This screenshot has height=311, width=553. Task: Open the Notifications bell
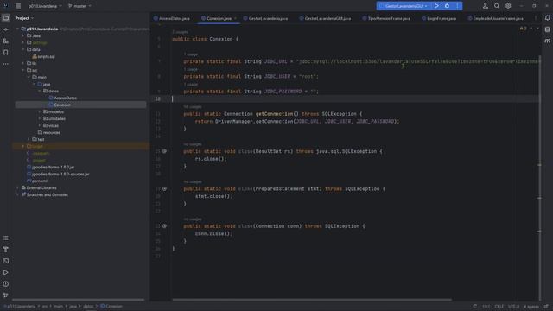click(547, 18)
